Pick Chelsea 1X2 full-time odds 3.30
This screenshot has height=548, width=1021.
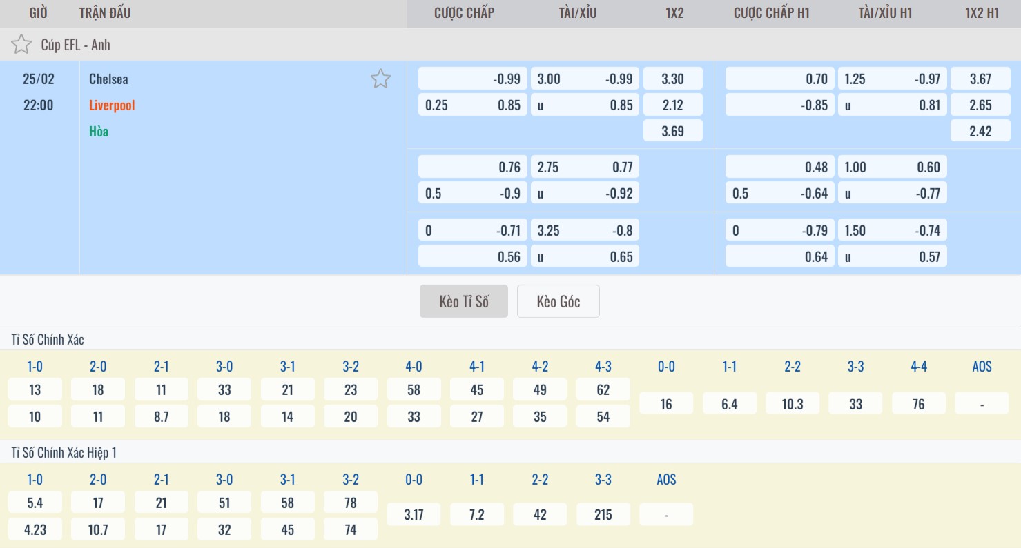tap(672, 79)
